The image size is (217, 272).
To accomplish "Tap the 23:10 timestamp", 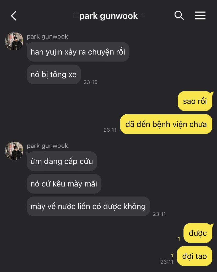I will 90,82.
